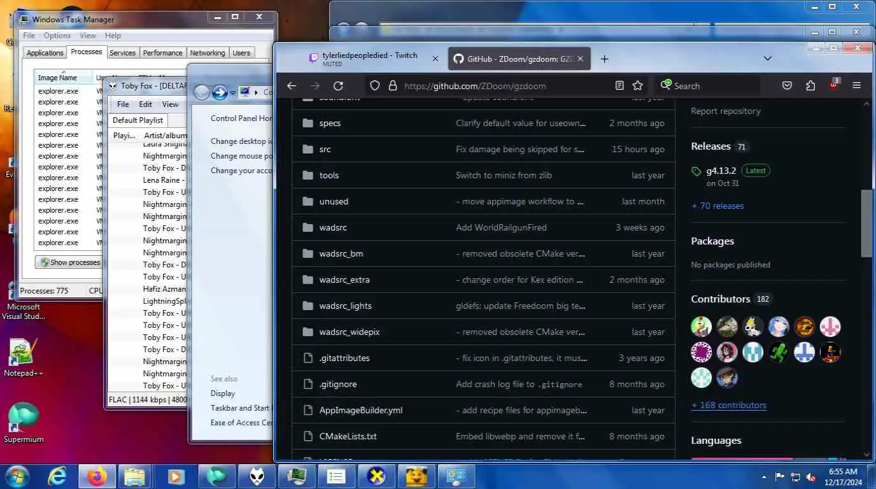Screen dimensions: 876x489
Task: Click foobar2000 taskbar icon
Action: click(x=257, y=476)
